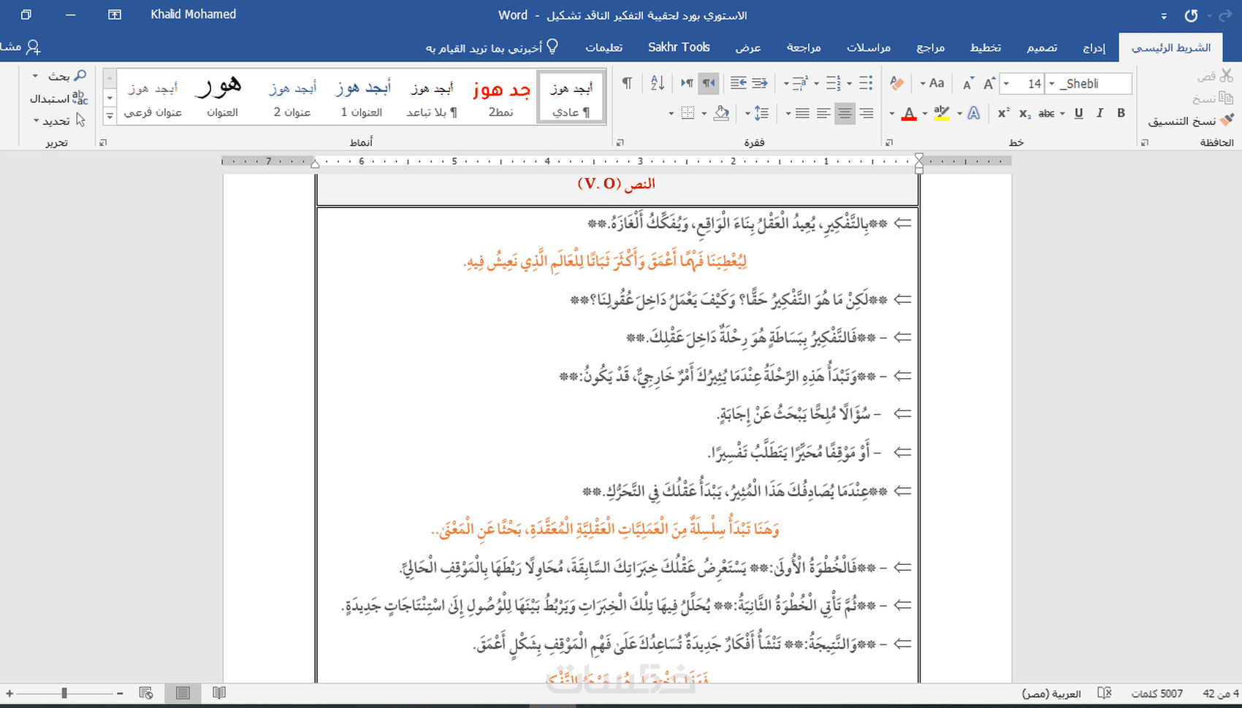
Task: Open the Borders dropdown arrow
Action: 671,113
